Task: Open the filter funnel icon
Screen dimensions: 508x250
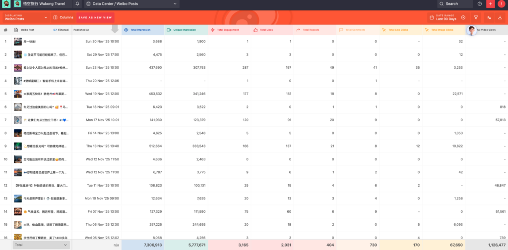Action: coord(476,17)
